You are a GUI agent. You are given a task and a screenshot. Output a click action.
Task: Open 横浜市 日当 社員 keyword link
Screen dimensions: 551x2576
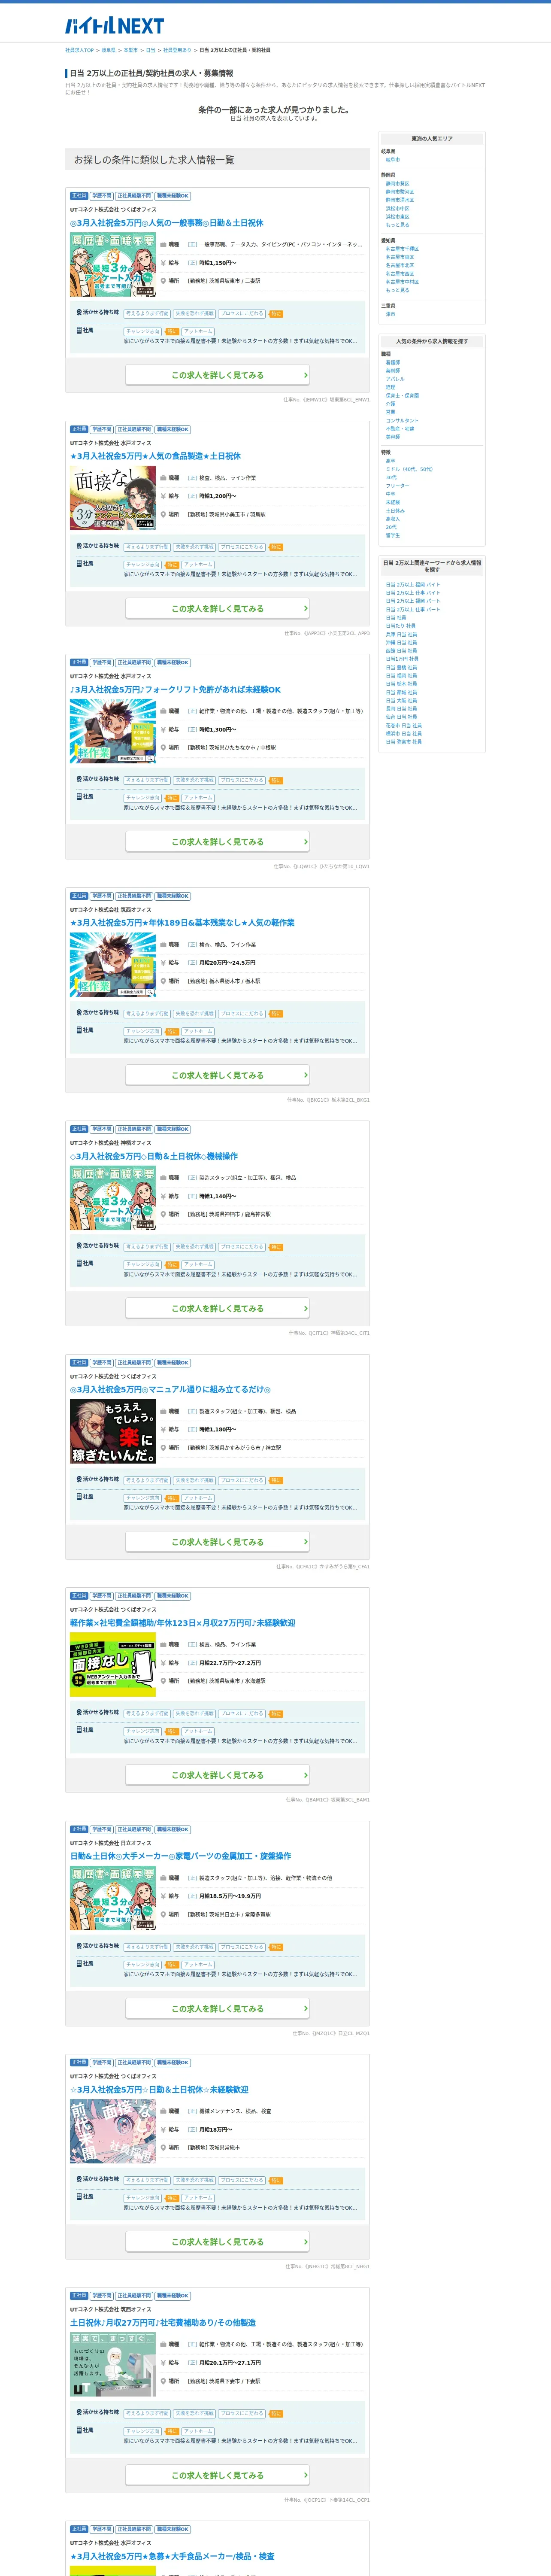404,734
